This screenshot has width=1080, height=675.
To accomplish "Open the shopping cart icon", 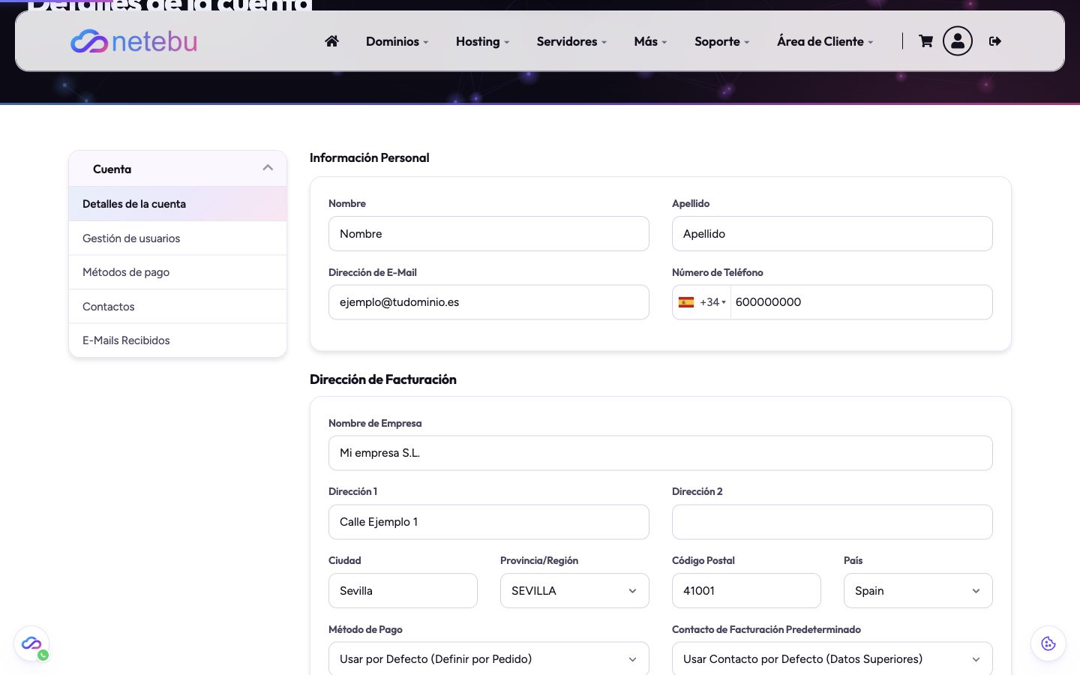I will (x=925, y=41).
